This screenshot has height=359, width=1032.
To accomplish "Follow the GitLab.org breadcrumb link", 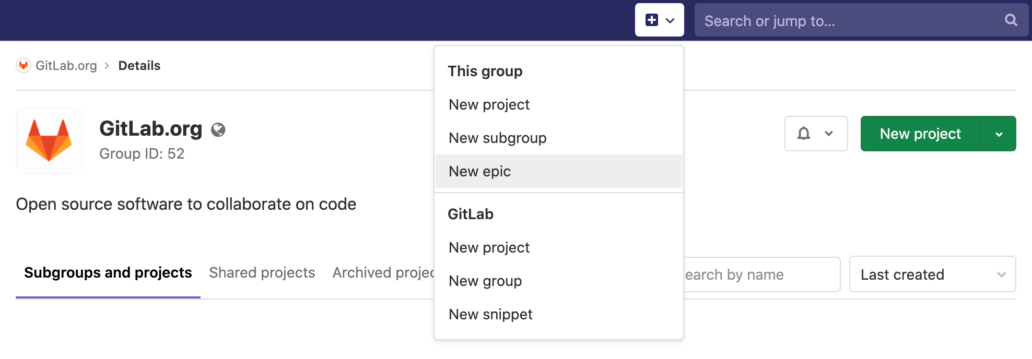I will click(66, 65).
